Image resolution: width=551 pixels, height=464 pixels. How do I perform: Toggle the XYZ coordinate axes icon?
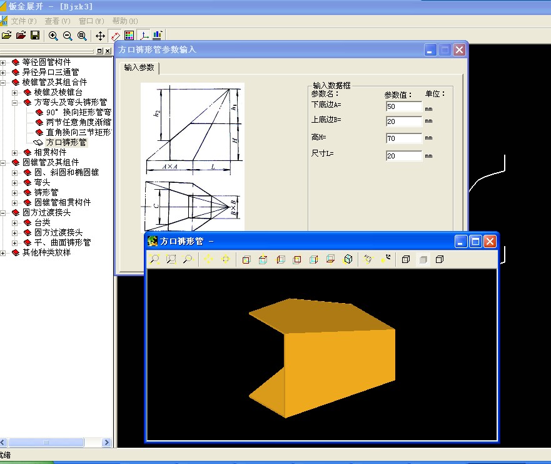[x=144, y=36]
